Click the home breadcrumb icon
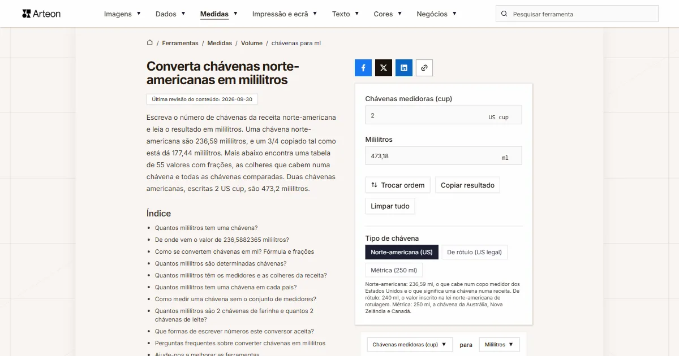This screenshot has width=679, height=356. (x=150, y=43)
